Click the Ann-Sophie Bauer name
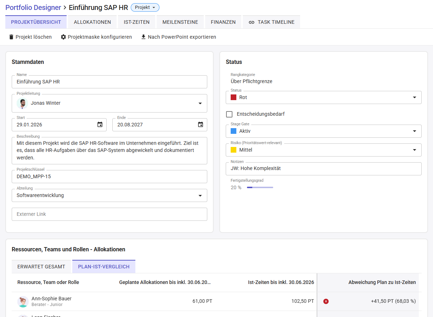The image size is (433, 317). pyautogui.click(x=51, y=299)
